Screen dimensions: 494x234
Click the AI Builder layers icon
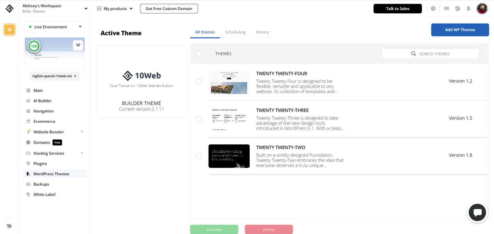point(28,101)
